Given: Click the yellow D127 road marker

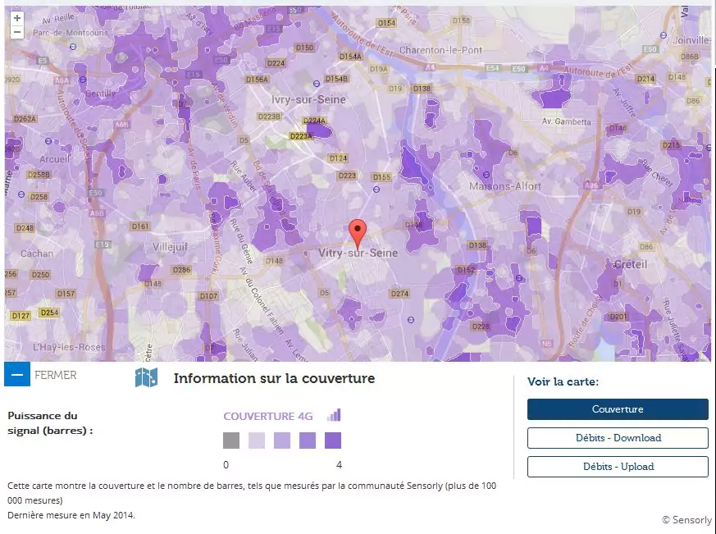Looking at the screenshot, I should (21, 316).
